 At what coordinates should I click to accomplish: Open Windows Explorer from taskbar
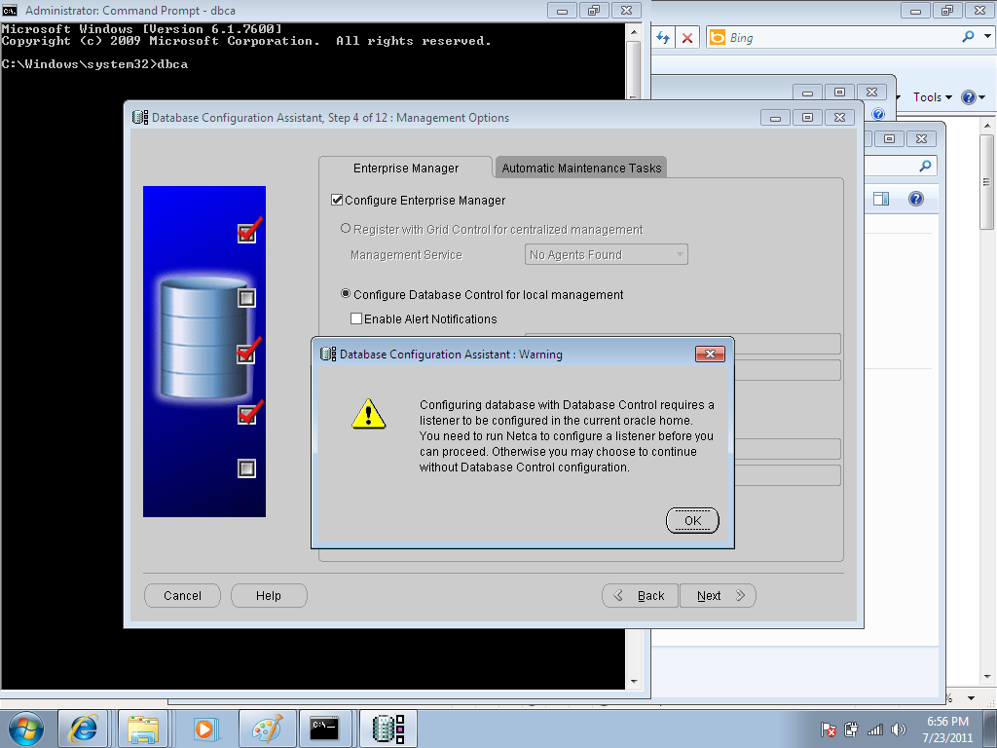click(143, 729)
